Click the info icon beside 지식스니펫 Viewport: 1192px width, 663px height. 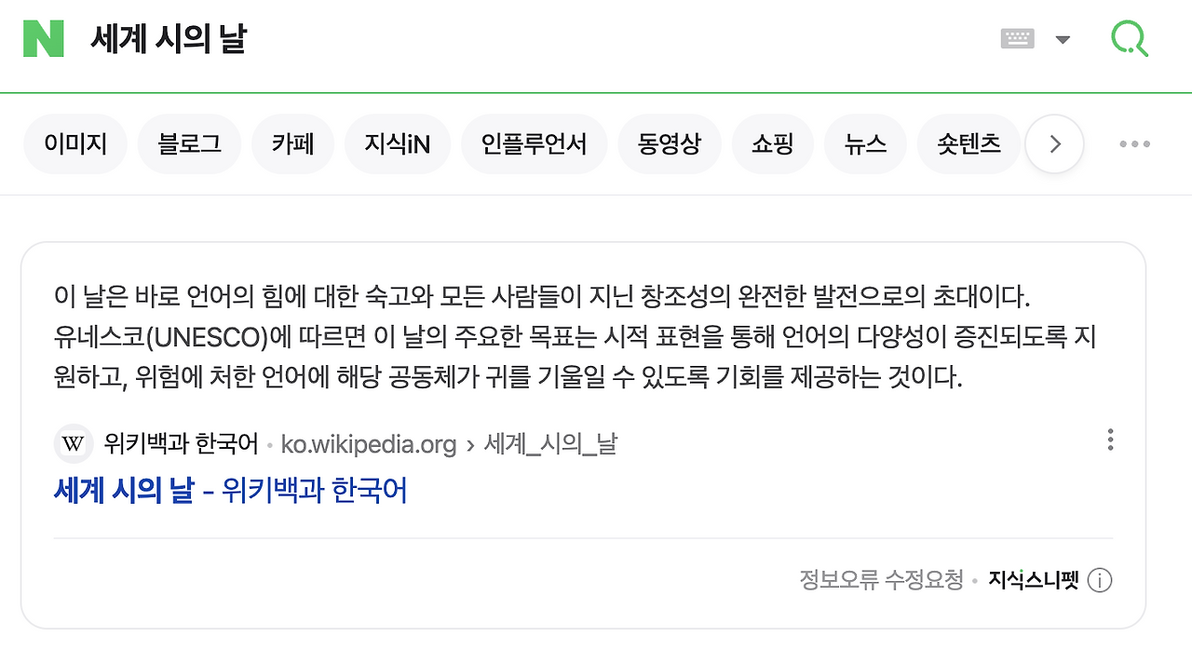[1100, 579]
